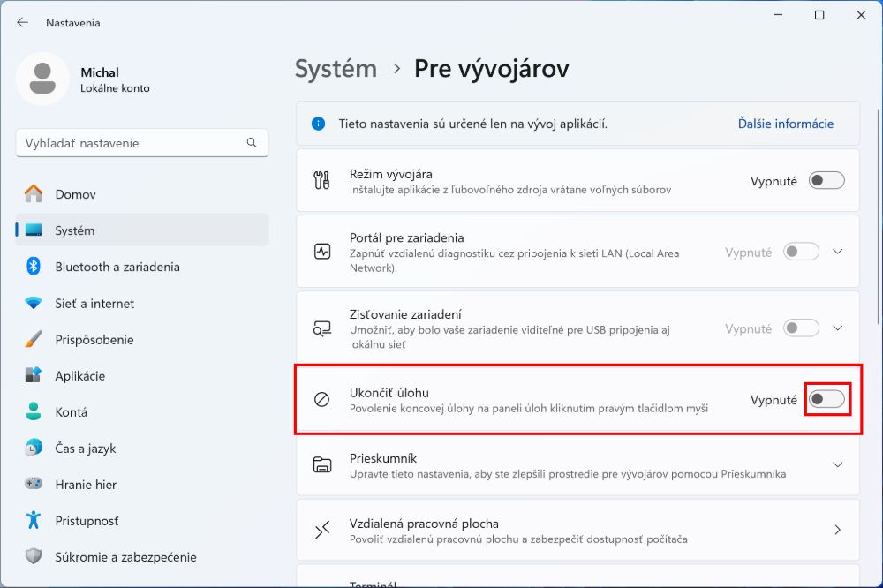Expand the Zisťovanie zariadení chevron
The width and height of the screenshot is (883, 588).
(x=838, y=328)
